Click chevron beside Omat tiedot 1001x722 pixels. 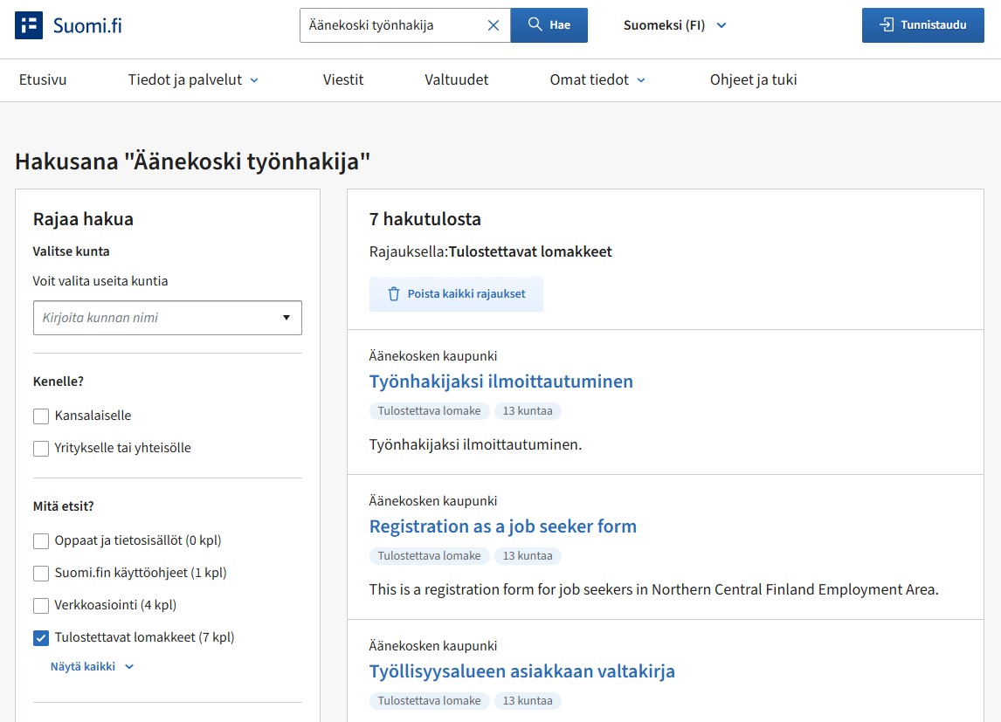(642, 80)
